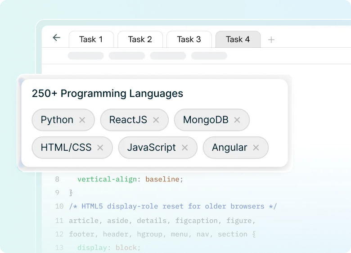351x253 pixels.
Task: Click the back arrow icon
Action: pos(56,38)
